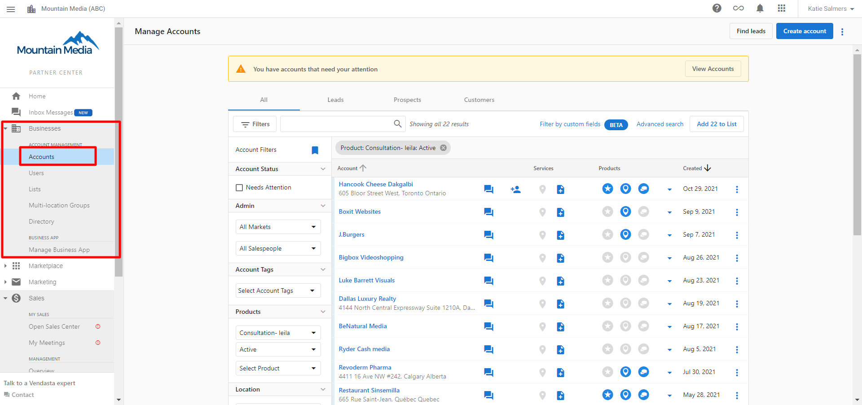
Task: Open the more options menu beside Create account
Action: tap(842, 31)
